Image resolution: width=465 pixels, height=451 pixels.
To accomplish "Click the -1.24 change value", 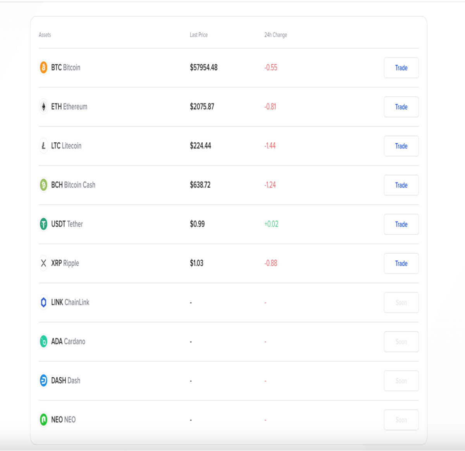I will [x=270, y=185].
